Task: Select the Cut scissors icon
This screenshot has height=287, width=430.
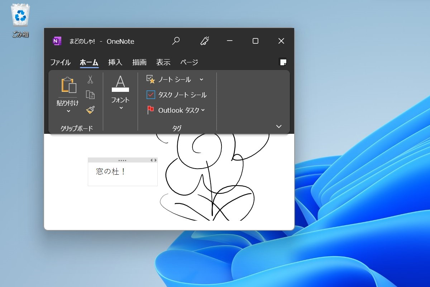Action: [90, 79]
